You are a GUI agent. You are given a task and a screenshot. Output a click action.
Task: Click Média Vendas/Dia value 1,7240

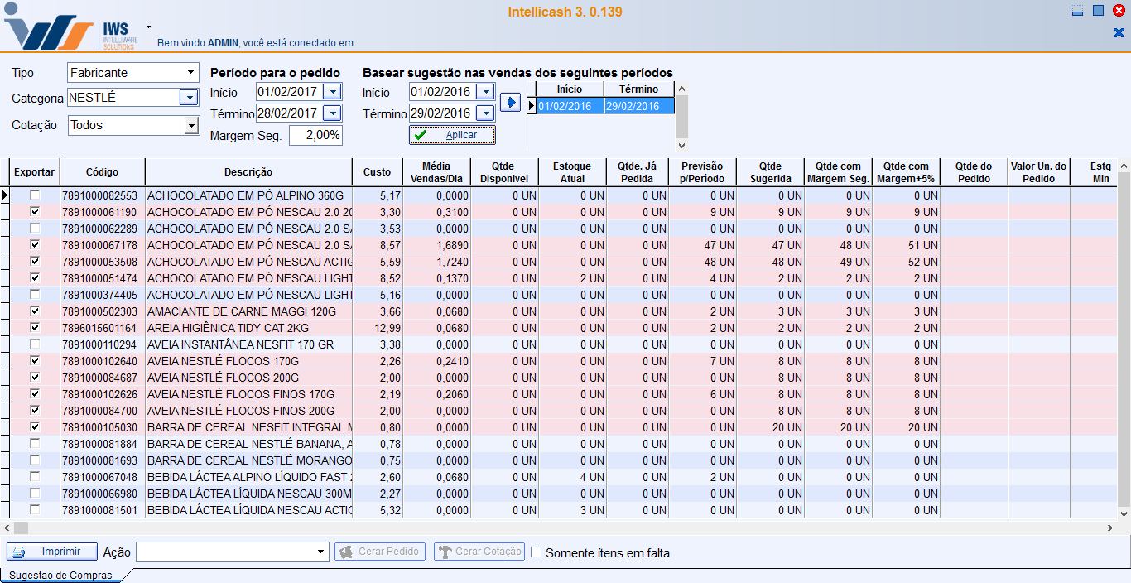(436, 262)
